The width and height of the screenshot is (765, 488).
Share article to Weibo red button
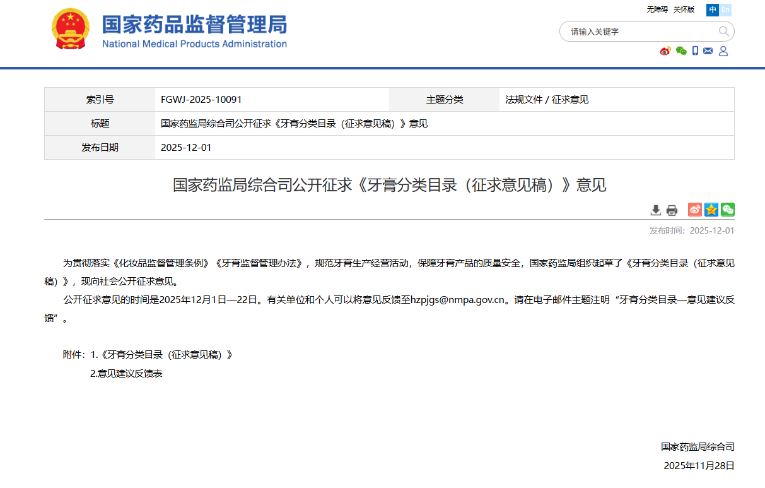(694, 210)
